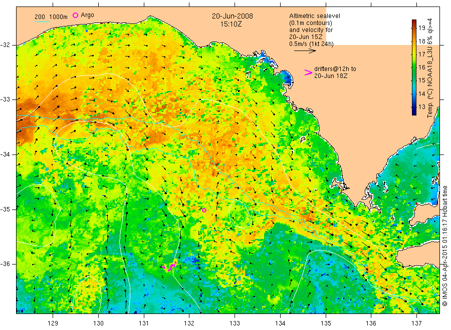Click the cyan 200 1000m bathymetry legend line
The height and width of the screenshot is (330, 451).
point(42,21)
